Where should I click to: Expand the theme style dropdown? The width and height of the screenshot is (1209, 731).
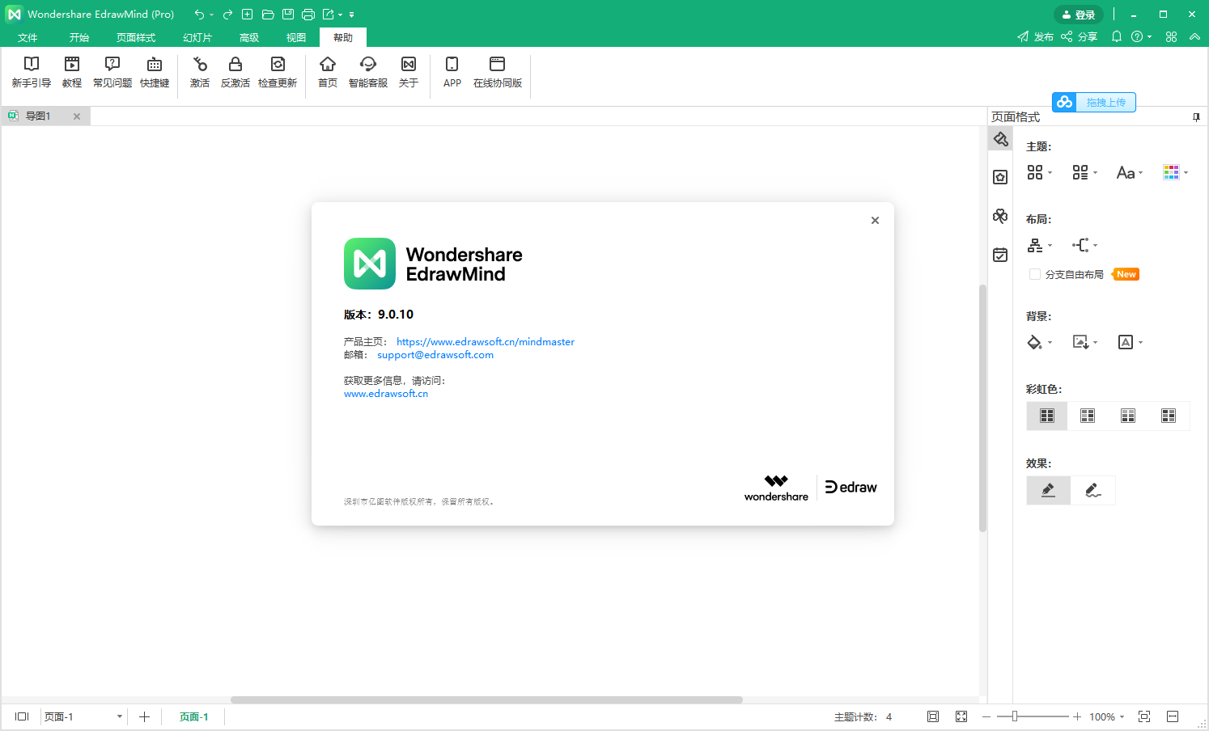click(1040, 172)
